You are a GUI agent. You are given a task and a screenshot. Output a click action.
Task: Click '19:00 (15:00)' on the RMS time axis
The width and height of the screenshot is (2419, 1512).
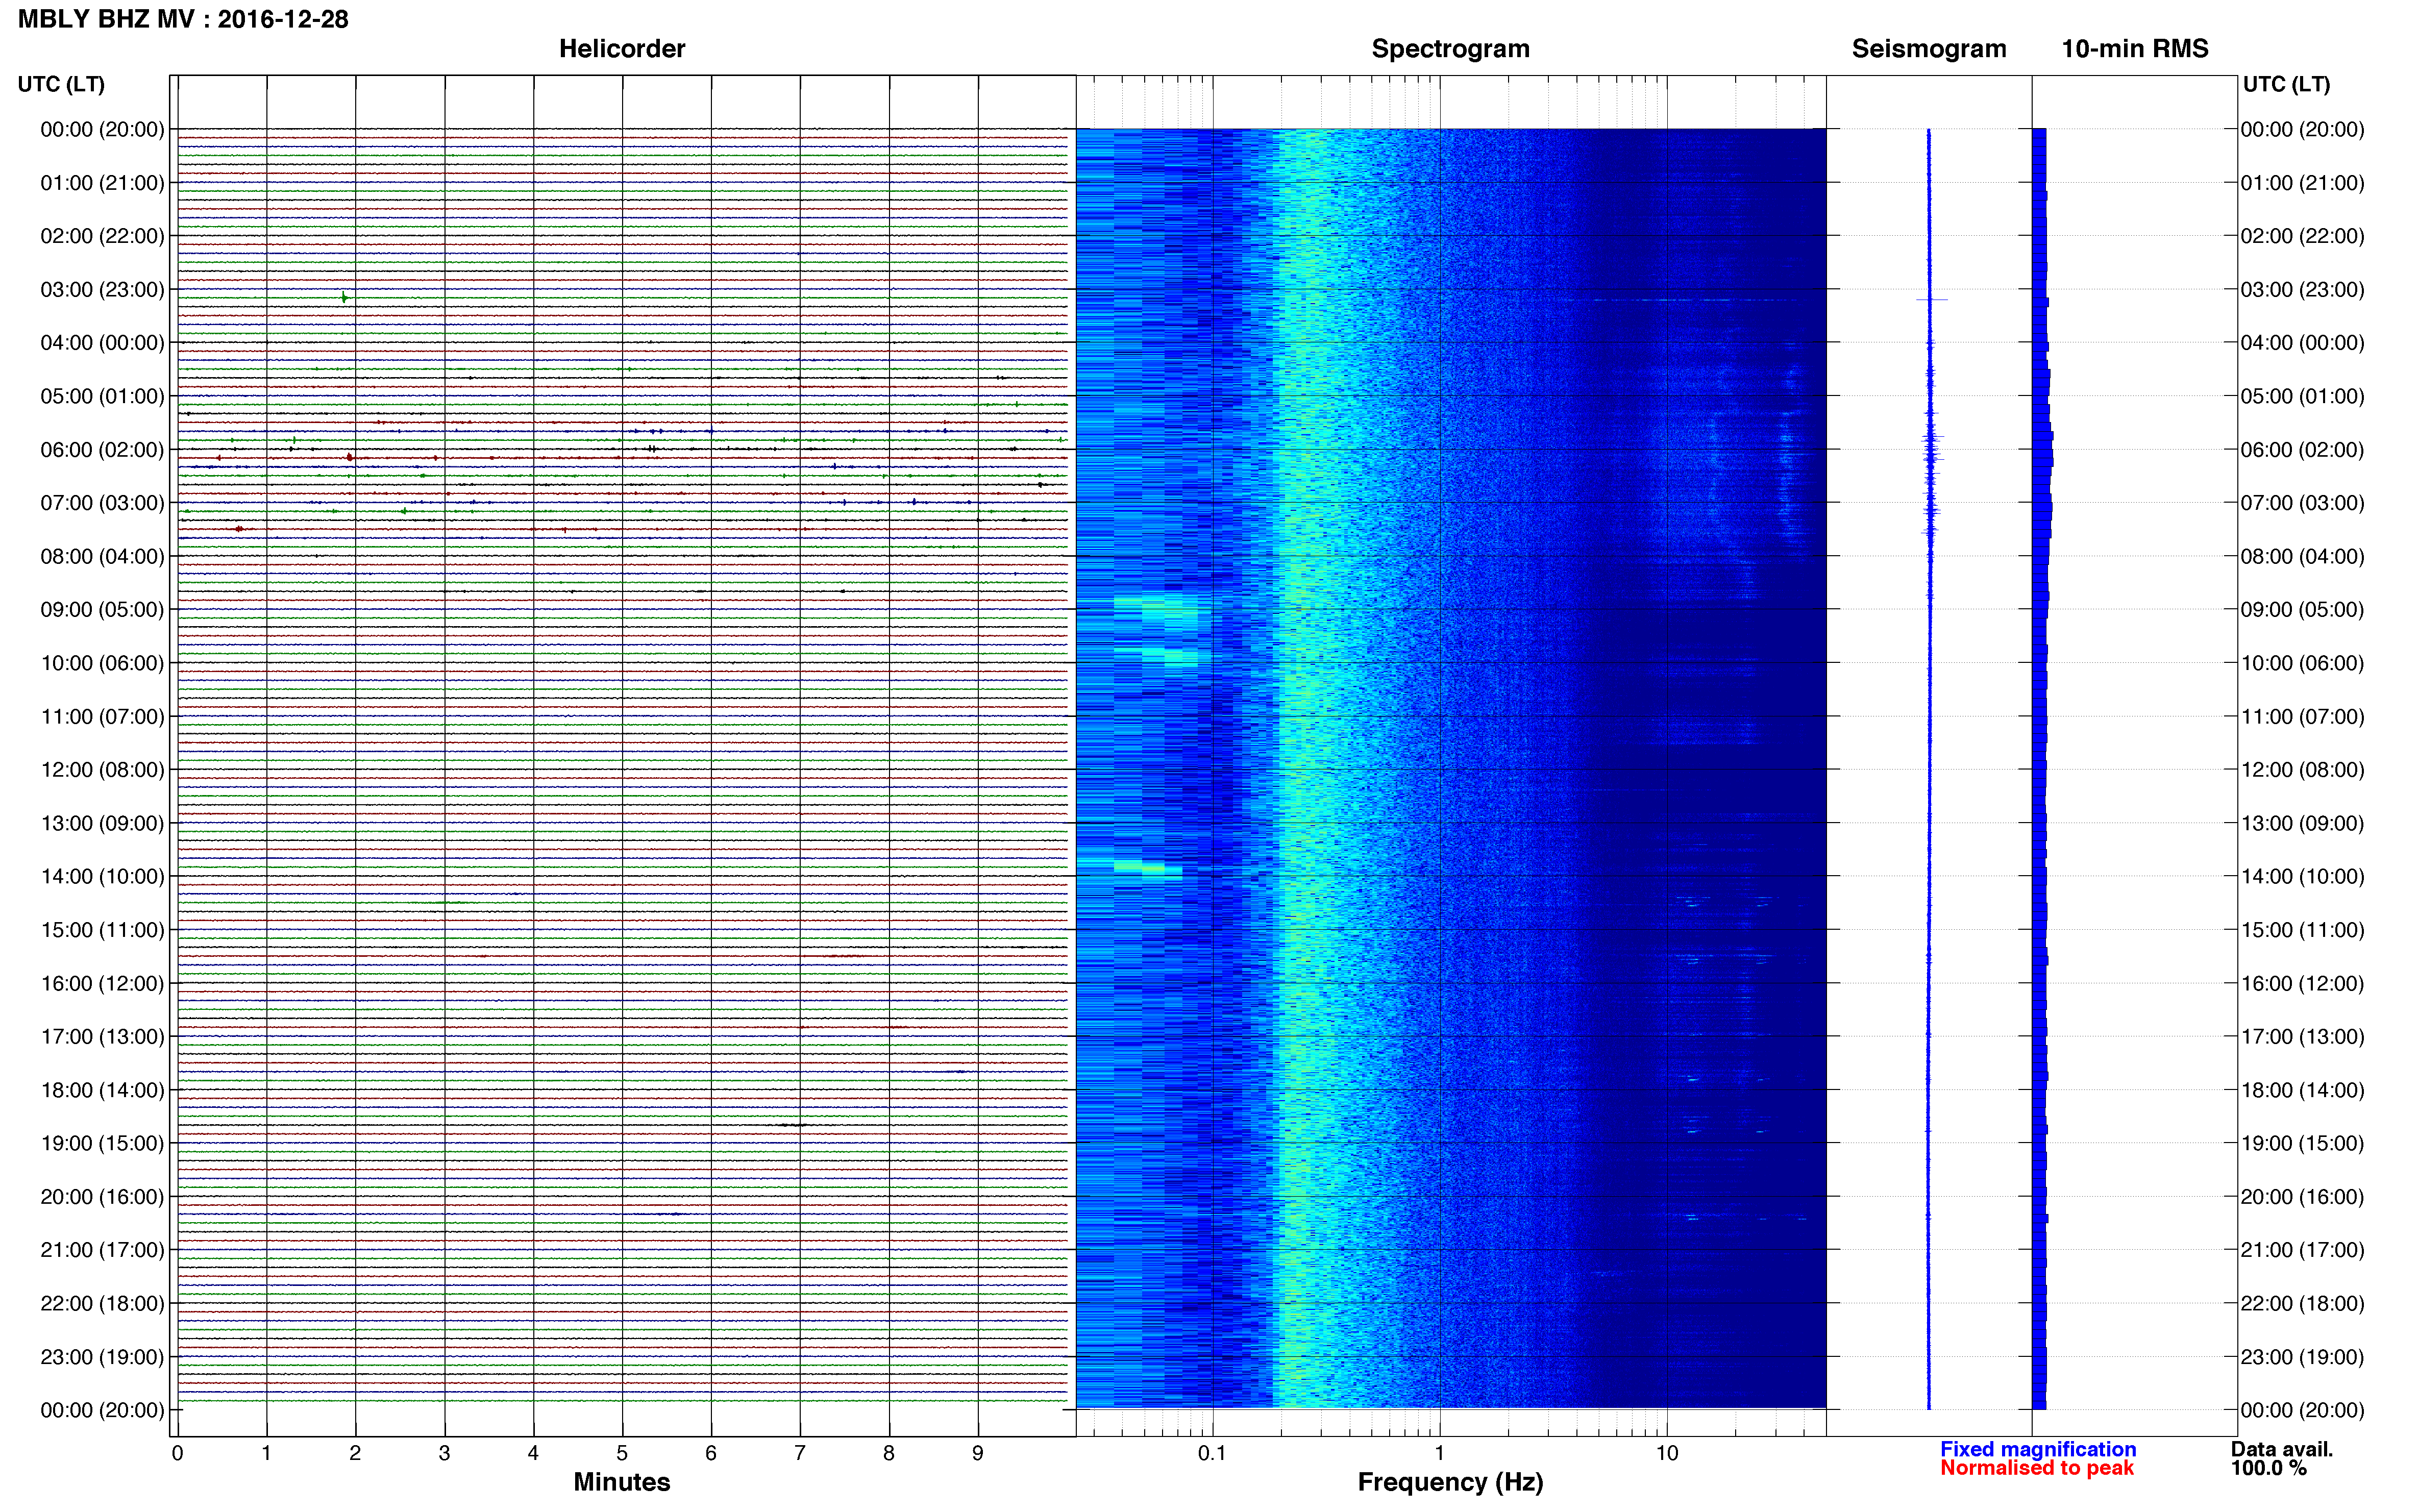(x=2302, y=1143)
